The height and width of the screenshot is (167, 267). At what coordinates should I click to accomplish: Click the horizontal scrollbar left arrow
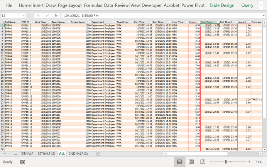pyautogui.click(x=165, y=154)
